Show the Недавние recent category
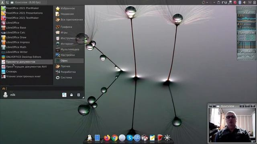This screenshot has height=144, width=257. pos(69,14)
